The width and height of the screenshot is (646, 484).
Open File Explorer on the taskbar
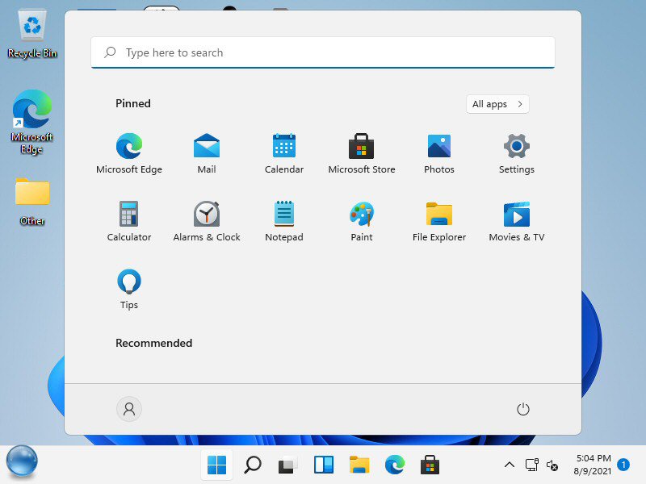[x=359, y=465]
